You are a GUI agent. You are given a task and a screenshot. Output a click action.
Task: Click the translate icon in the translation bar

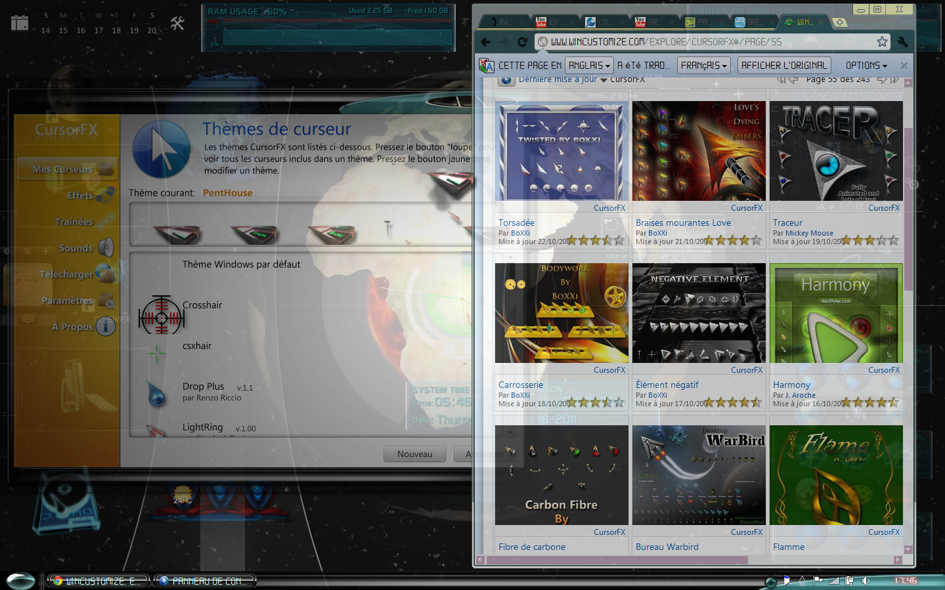point(487,66)
